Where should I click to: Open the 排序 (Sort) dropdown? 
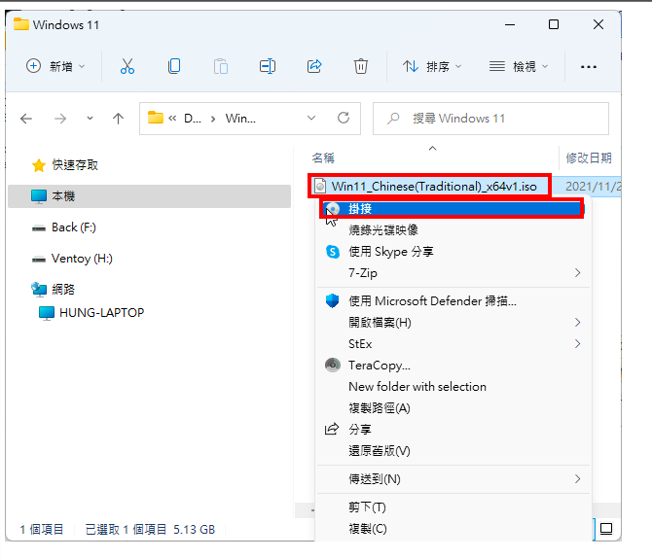[x=432, y=66]
